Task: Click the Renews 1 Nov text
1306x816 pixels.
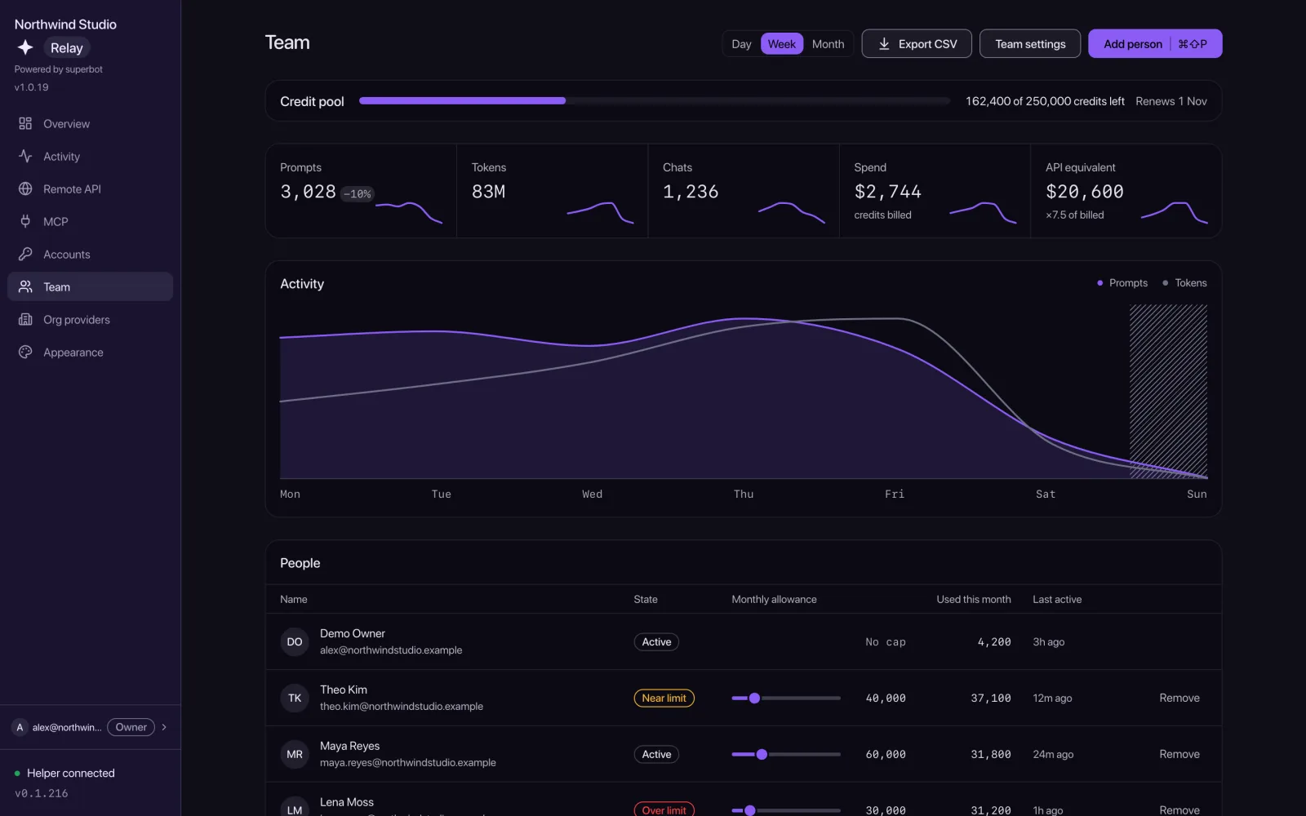Action: [1171, 101]
